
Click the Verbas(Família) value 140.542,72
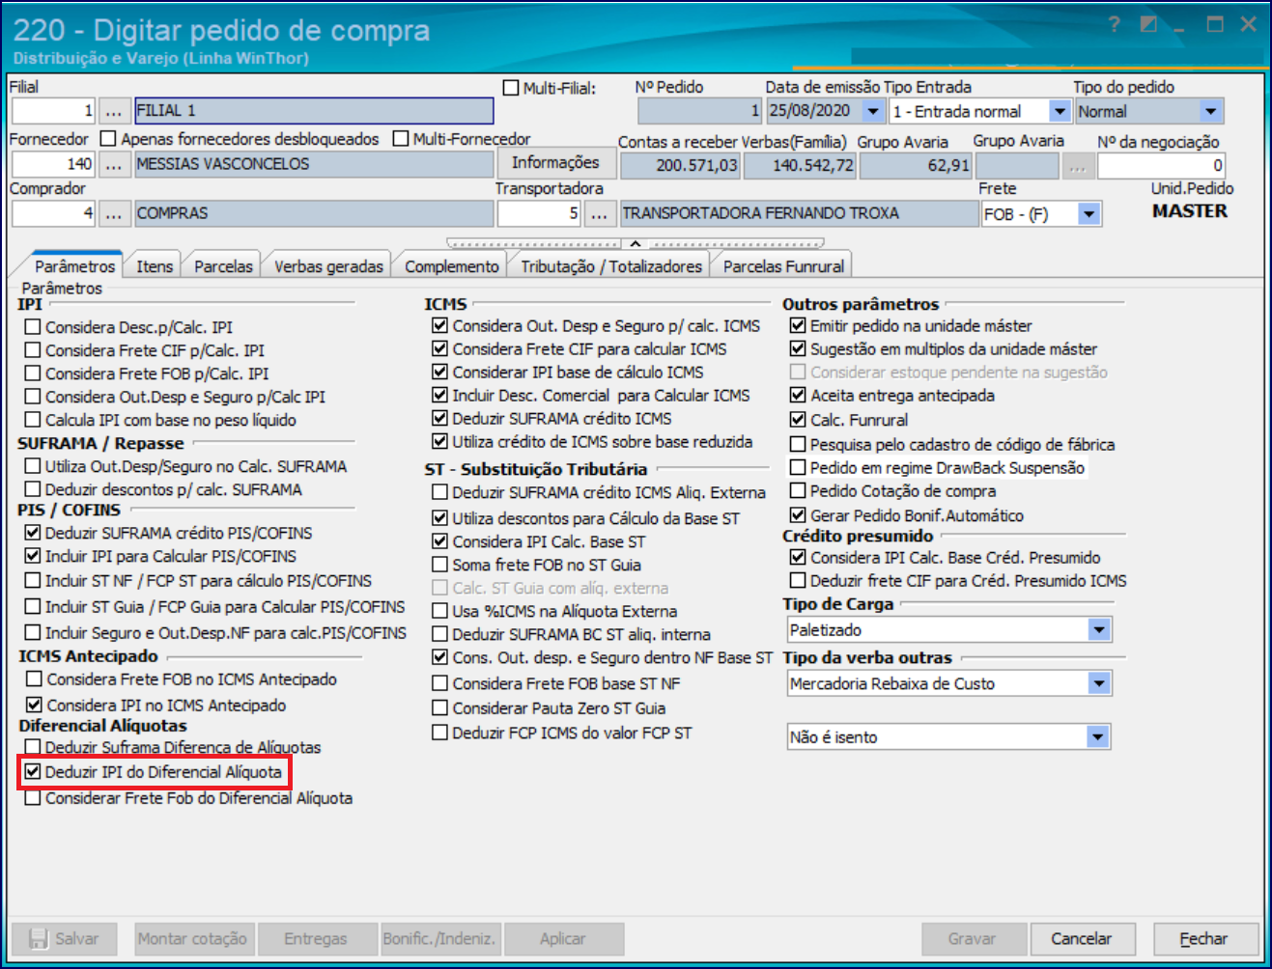[x=799, y=166]
